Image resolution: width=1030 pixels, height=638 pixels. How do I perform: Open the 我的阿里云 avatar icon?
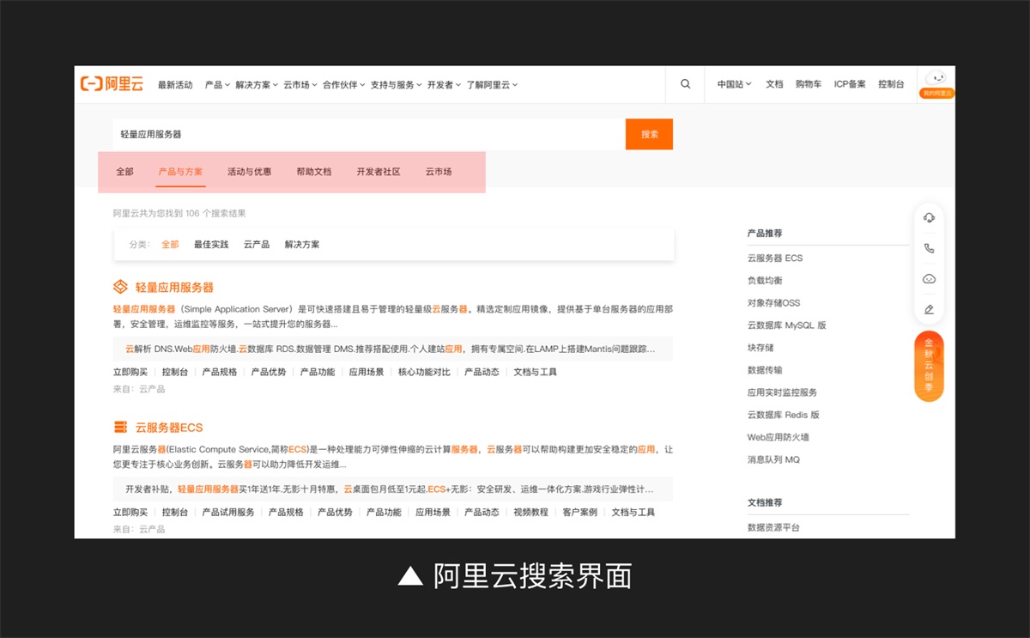936,83
